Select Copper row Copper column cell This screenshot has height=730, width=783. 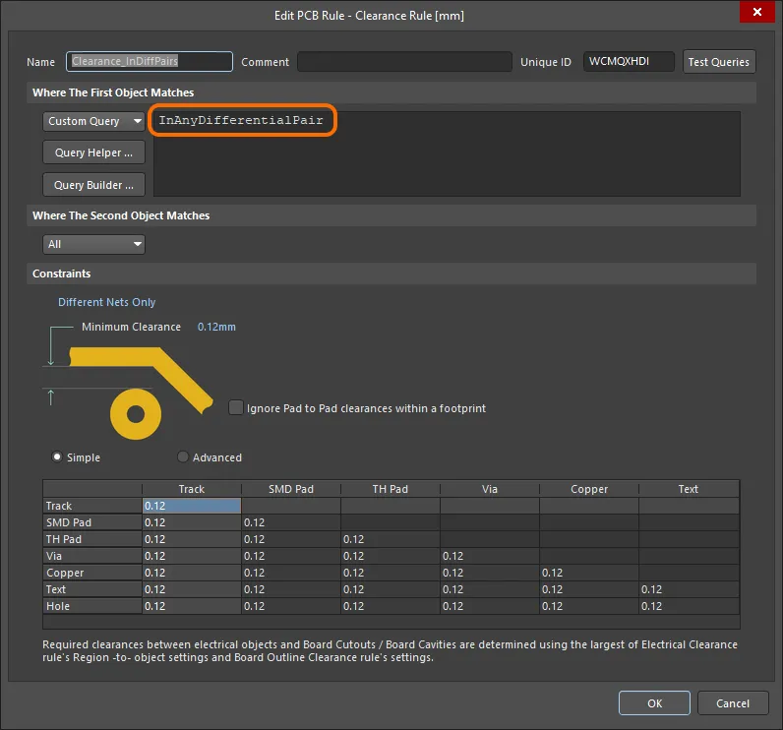pyautogui.click(x=589, y=573)
